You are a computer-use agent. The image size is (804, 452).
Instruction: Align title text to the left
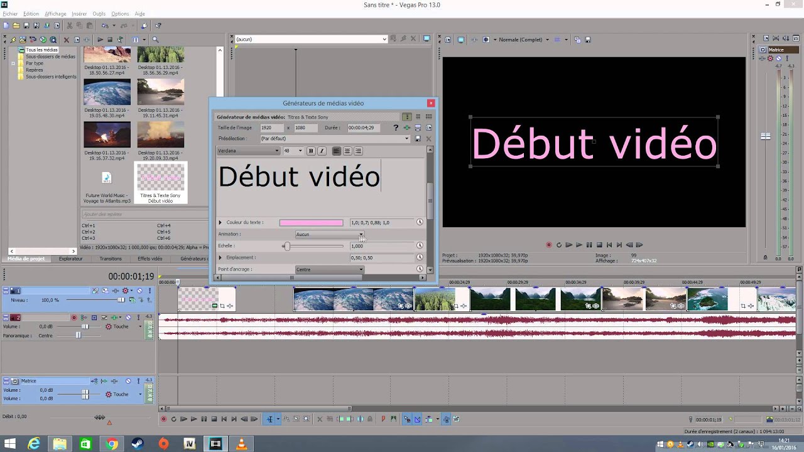pos(337,151)
